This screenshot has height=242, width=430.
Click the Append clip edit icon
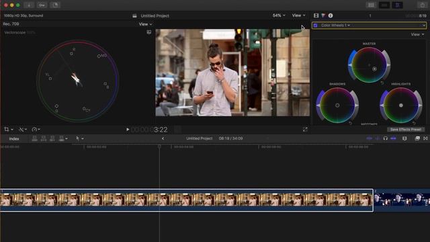click(x=52, y=138)
